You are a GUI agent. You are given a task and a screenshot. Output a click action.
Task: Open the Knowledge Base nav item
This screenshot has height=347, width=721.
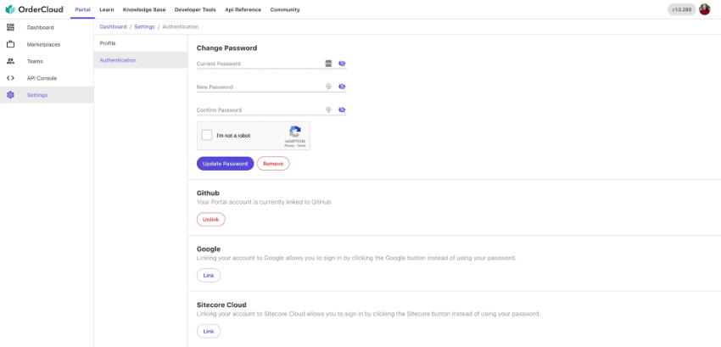pos(144,9)
